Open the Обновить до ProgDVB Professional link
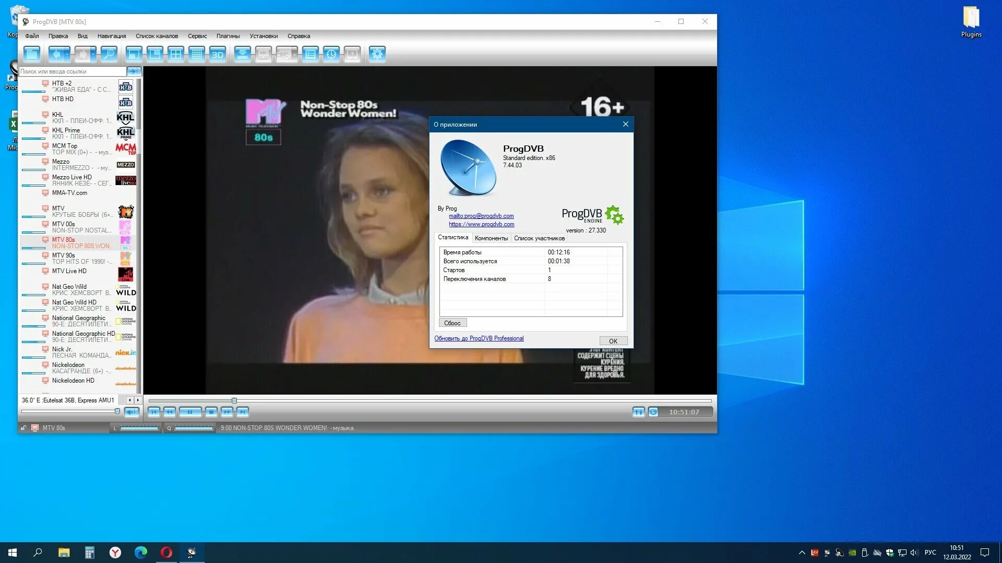 [x=479, y=338]
